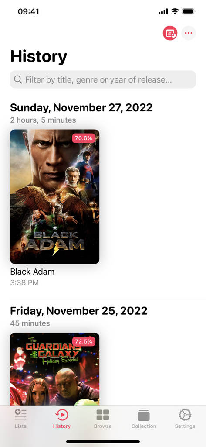Open the Black Adam poster
206x447 pixels.
(54, 196)
